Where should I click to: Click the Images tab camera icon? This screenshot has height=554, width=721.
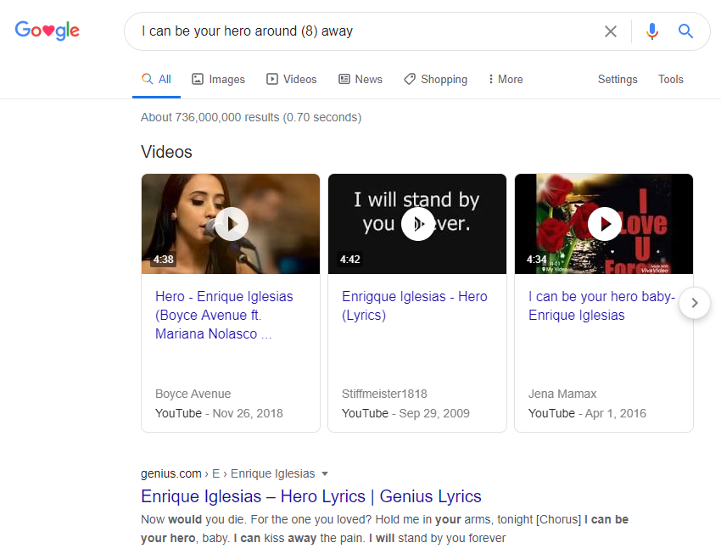click(196, 79)
